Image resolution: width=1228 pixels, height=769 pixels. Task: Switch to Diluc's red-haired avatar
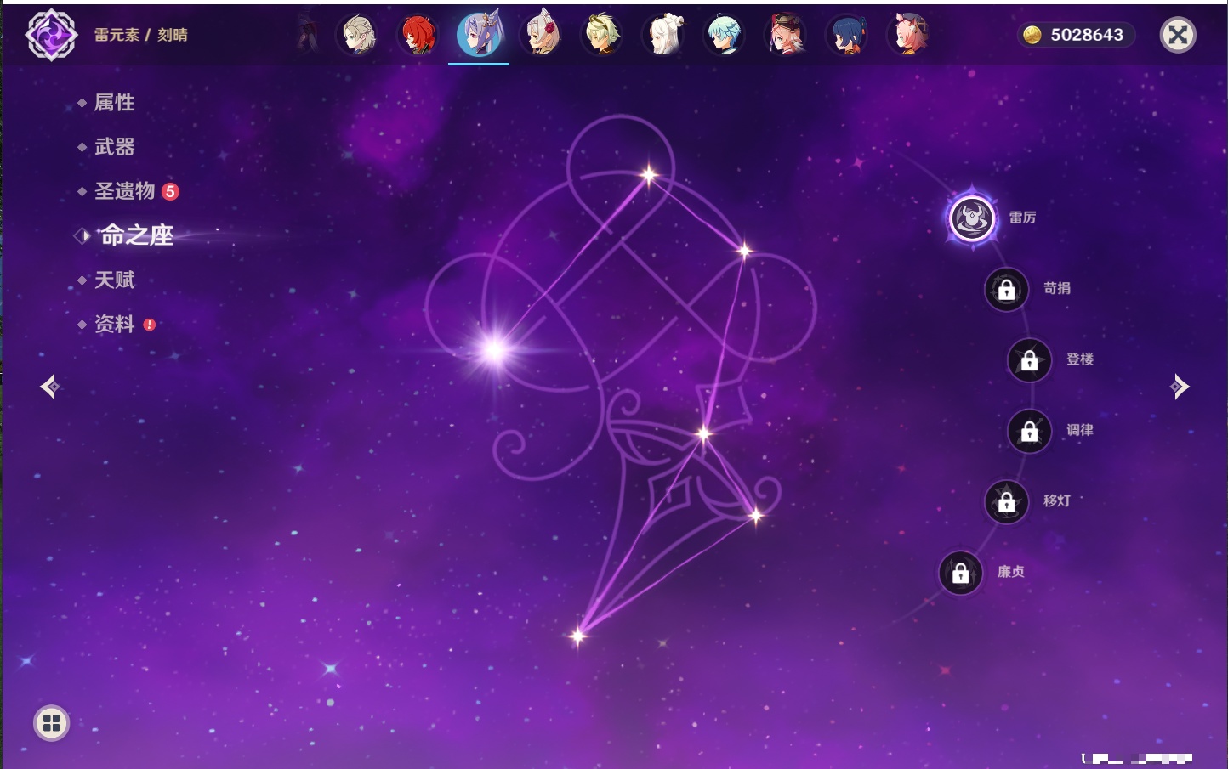(x=418, y=35)
